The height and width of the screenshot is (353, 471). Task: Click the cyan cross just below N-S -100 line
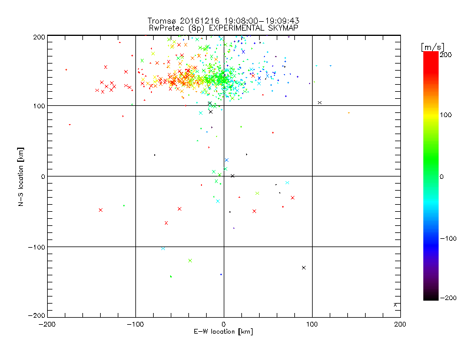163,248
